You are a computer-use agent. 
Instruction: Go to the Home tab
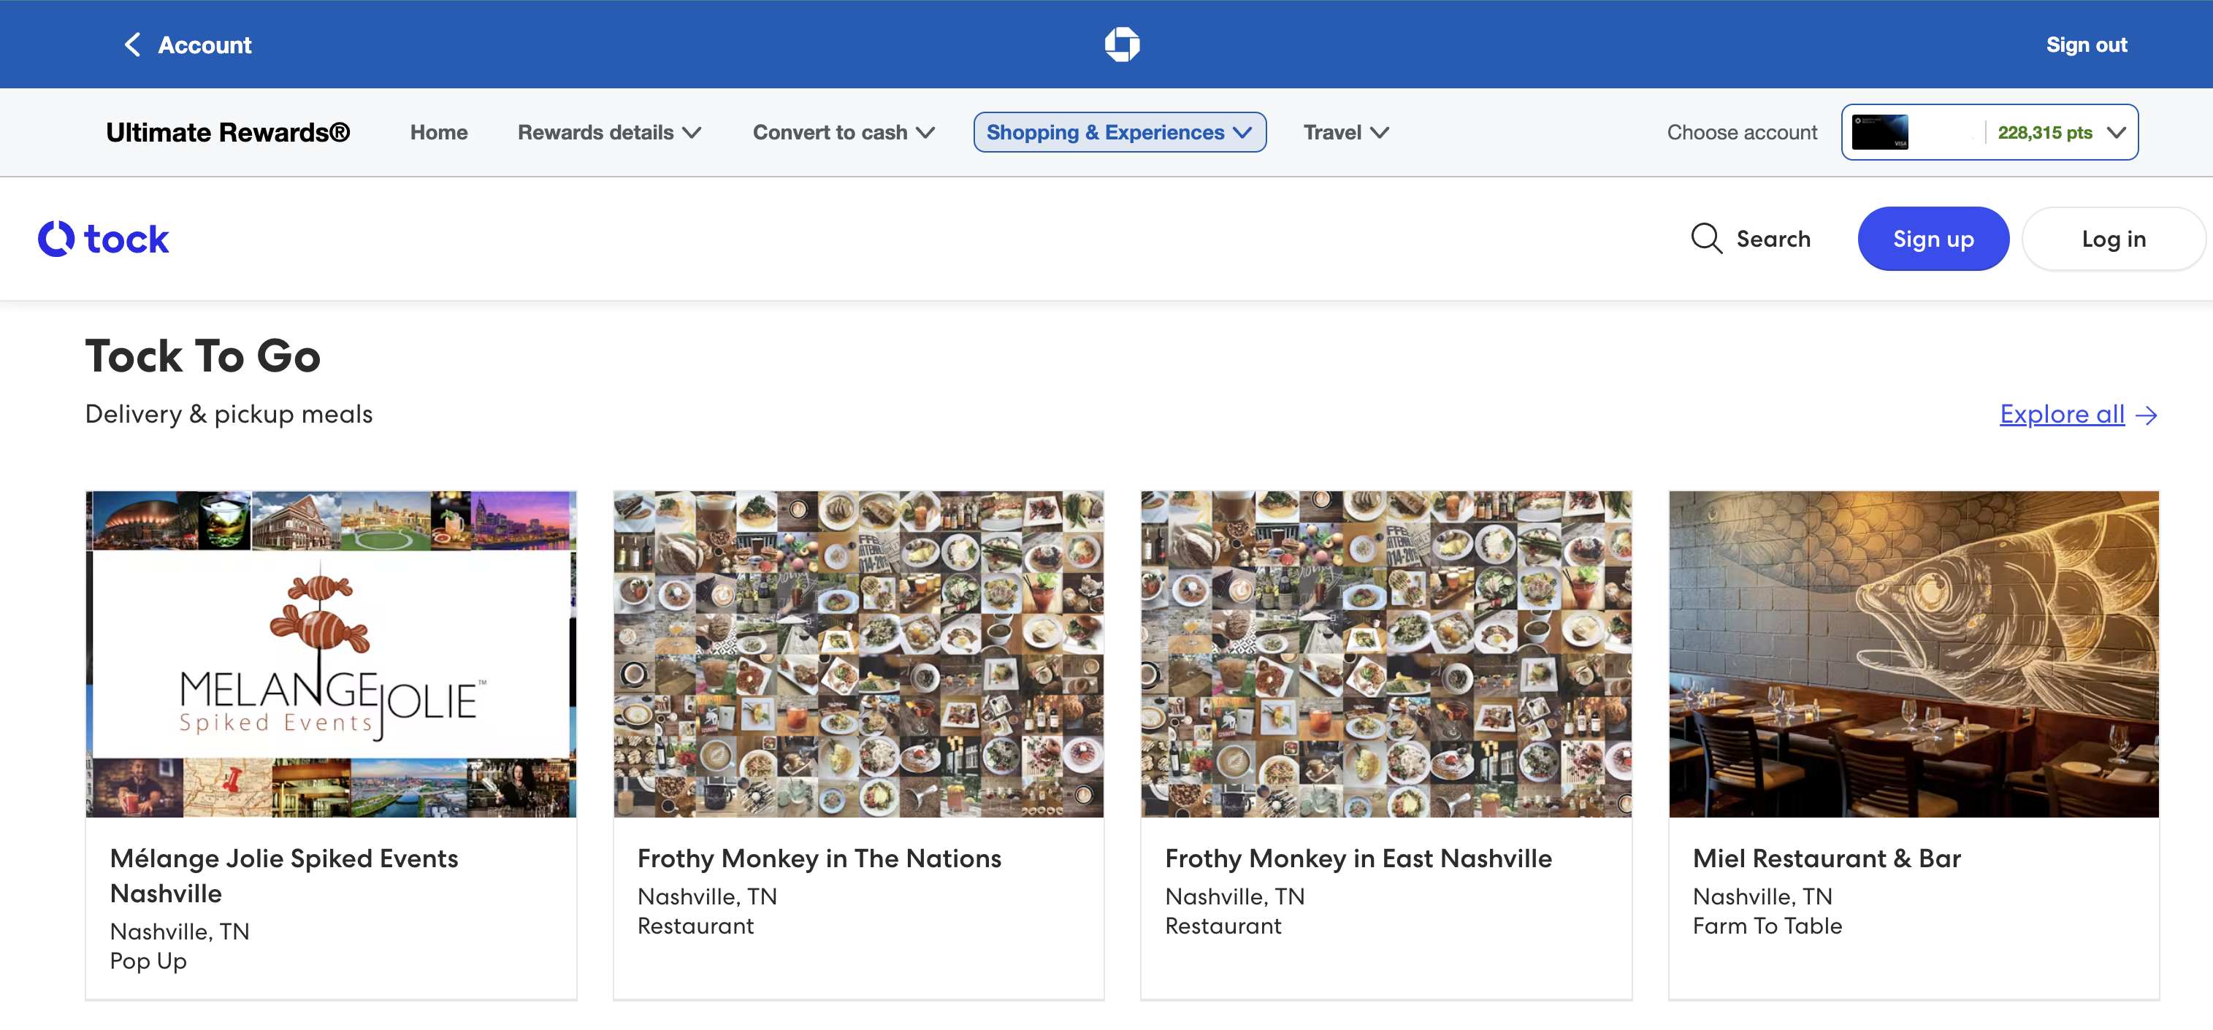point(438,132)
